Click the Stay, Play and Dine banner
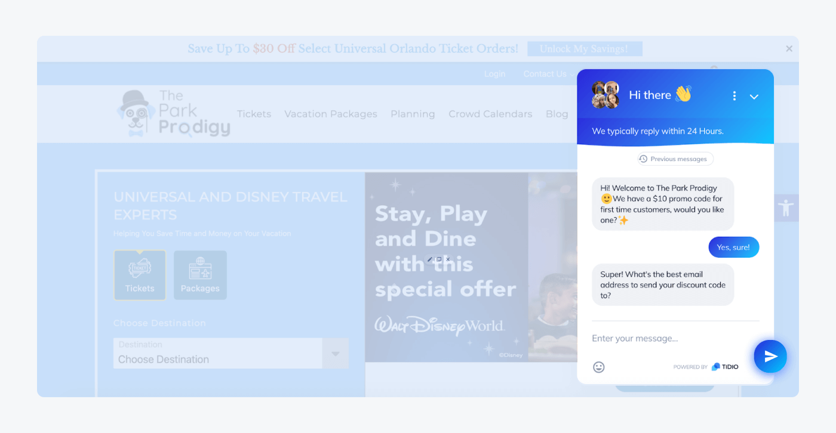Image resolution: width=836 pixels, height=433 pixels. coord(446,267)
